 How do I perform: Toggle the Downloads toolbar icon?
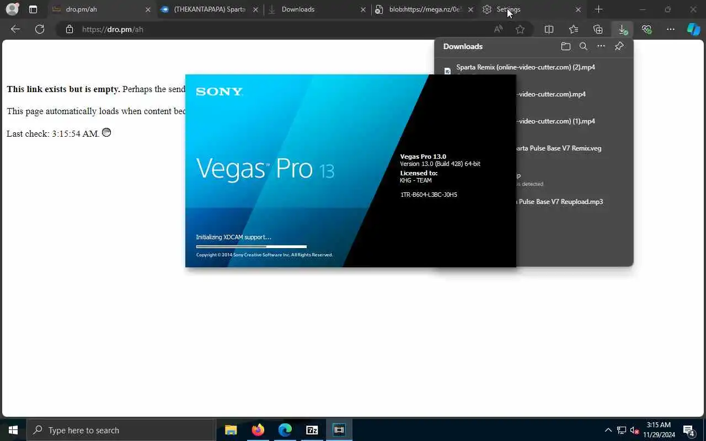(x=622, y=29)
